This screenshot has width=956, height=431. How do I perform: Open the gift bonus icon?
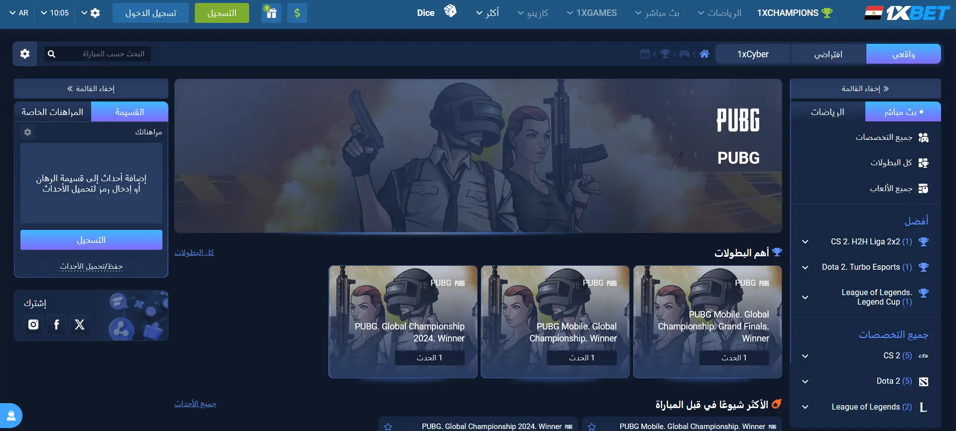pyautogui.click(x=271, y=13)
